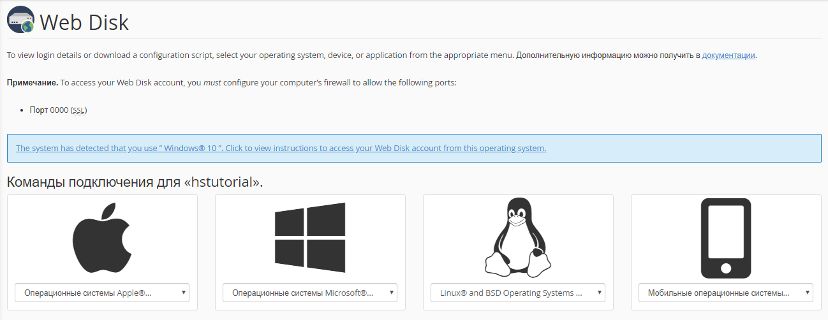This screenshot has width=828, height=320.
Task: Click the Apple logo icon
Action: pos(102,238)
